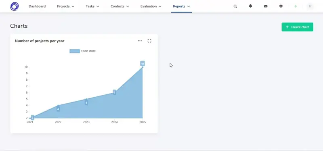
Task: Click the 2025 x-axis label
Action: click(143, 122)
